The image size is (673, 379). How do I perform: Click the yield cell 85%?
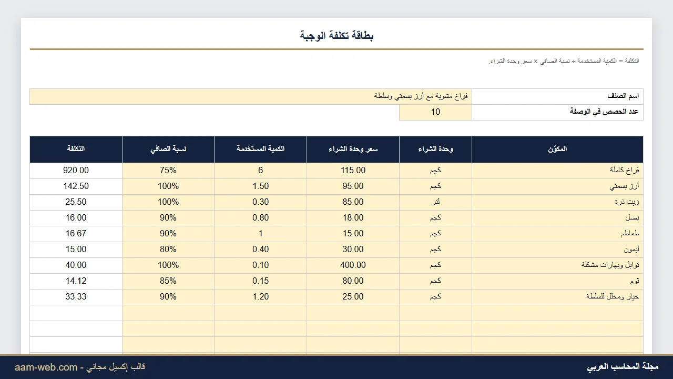click(x=168, y=281)
